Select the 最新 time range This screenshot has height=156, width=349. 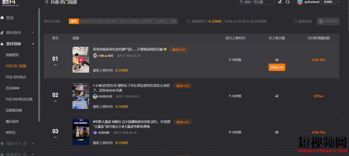(74, 21)
